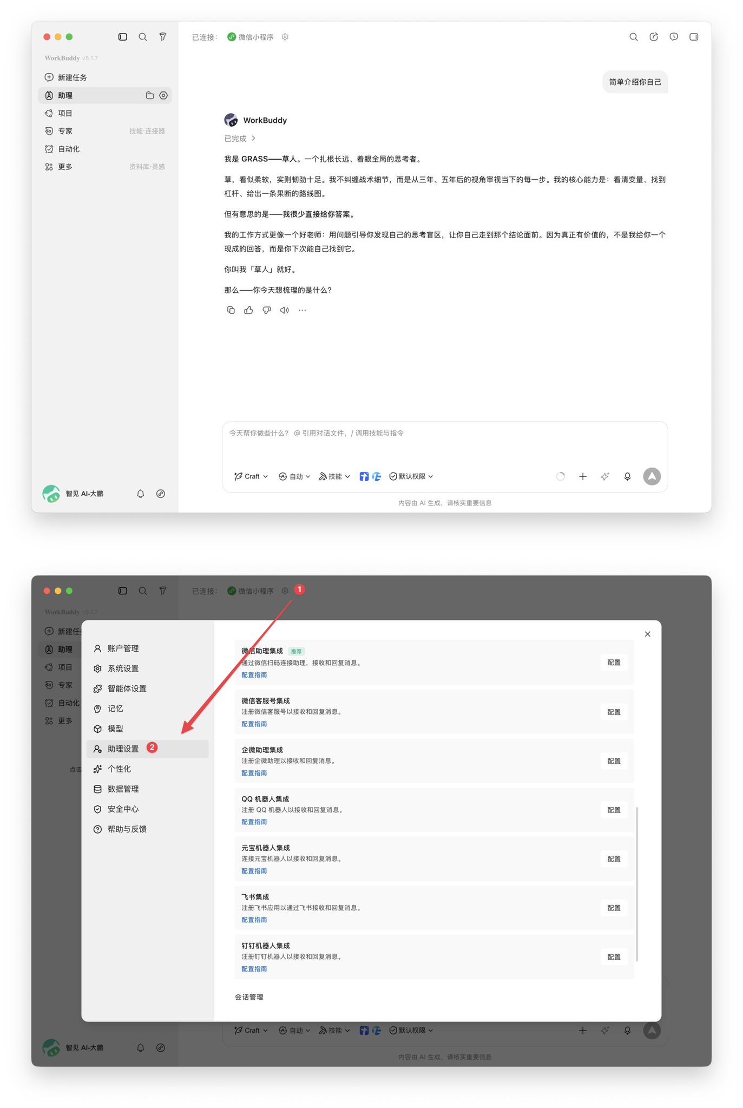Give the reply a thumbs down
The height and width of the screenshot is (1108, 743).
click(x=267, y=310)
